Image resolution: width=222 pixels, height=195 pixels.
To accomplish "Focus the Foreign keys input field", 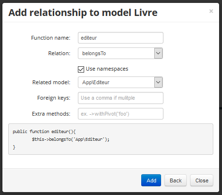I will pos(120,98).
